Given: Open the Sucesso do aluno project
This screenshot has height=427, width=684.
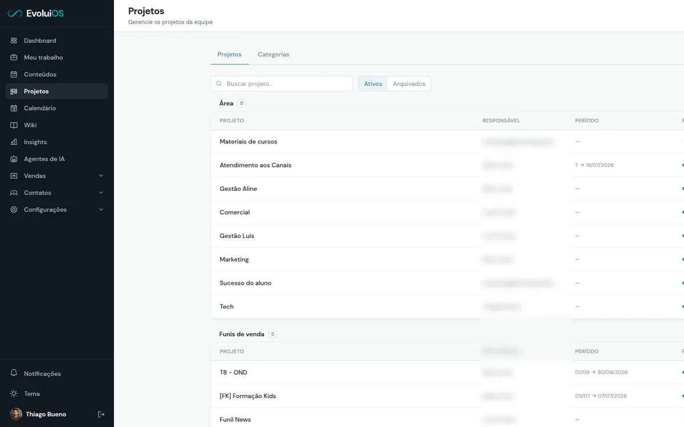Looking at the screenshot, I should [246, 283].
